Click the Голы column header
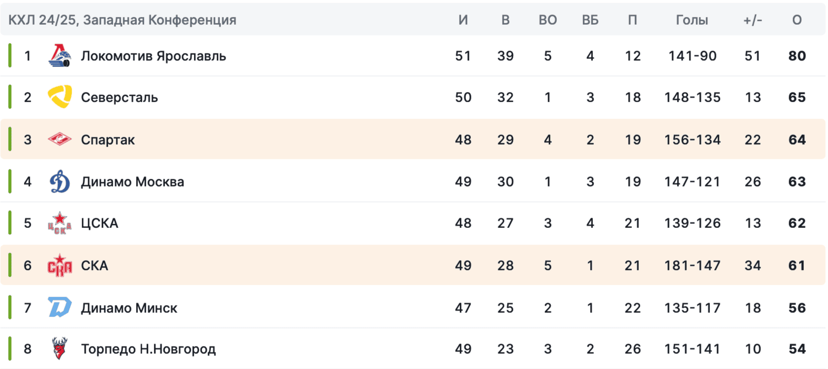 click(692, 20)
